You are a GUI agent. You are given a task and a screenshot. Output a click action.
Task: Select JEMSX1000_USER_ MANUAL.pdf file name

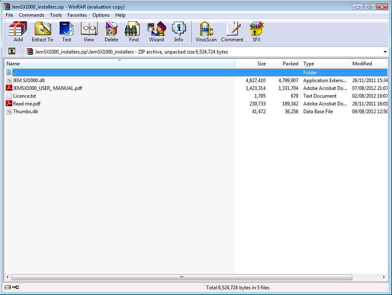(x=47, y=88)
